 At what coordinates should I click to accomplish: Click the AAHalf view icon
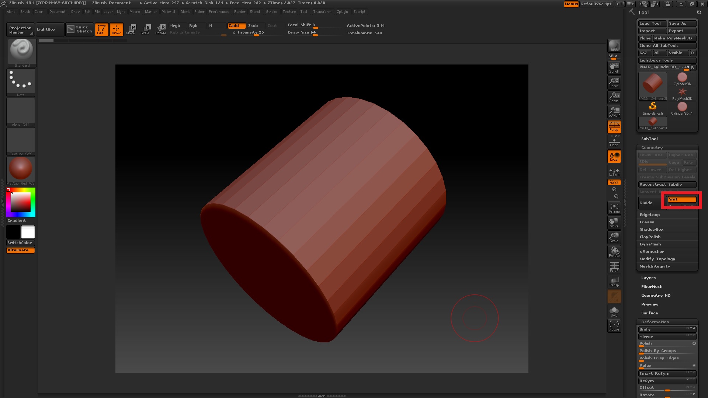[x=614, y=112]
